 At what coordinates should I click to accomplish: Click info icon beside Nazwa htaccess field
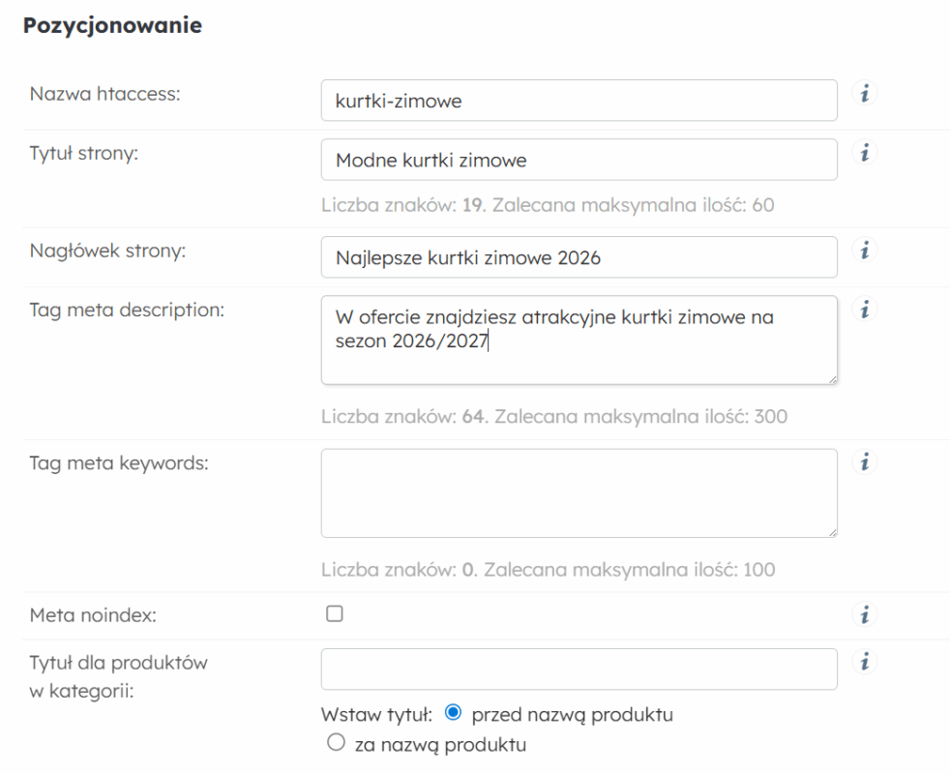pos(865,94)
